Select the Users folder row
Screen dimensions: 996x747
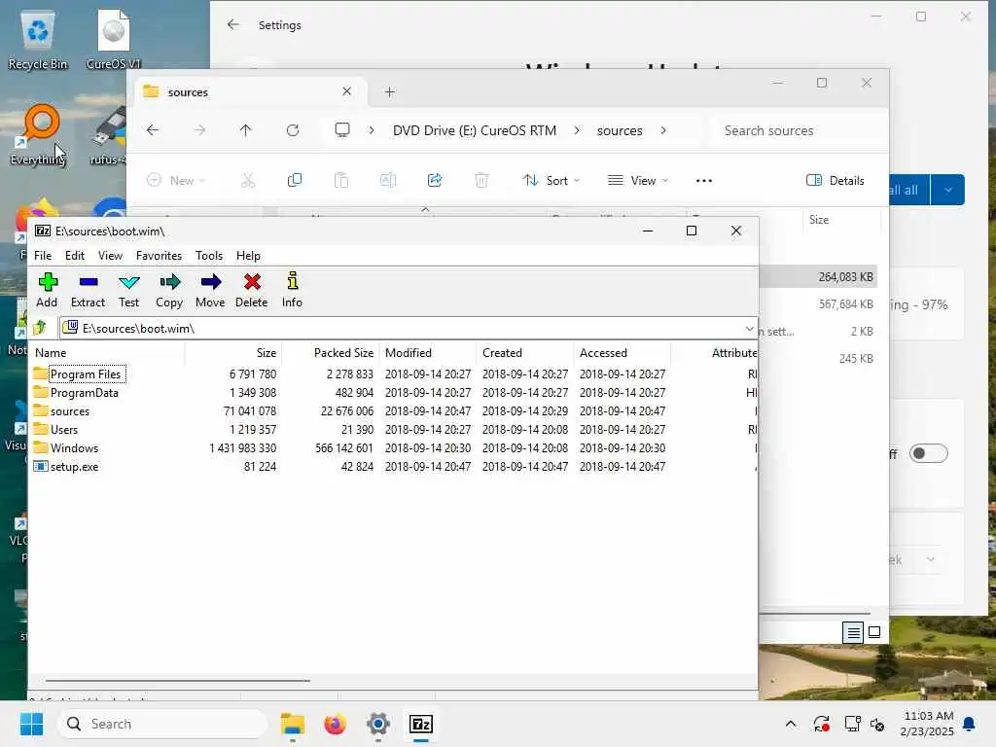[394, 429]
